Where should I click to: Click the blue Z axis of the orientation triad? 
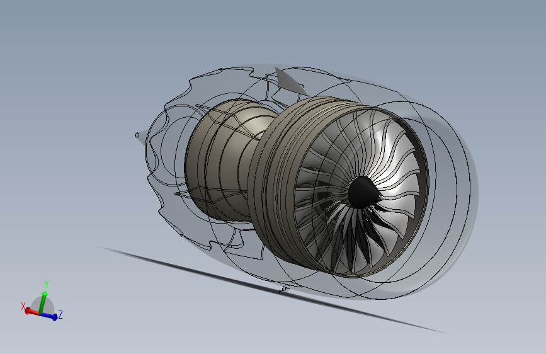[49, 316]
